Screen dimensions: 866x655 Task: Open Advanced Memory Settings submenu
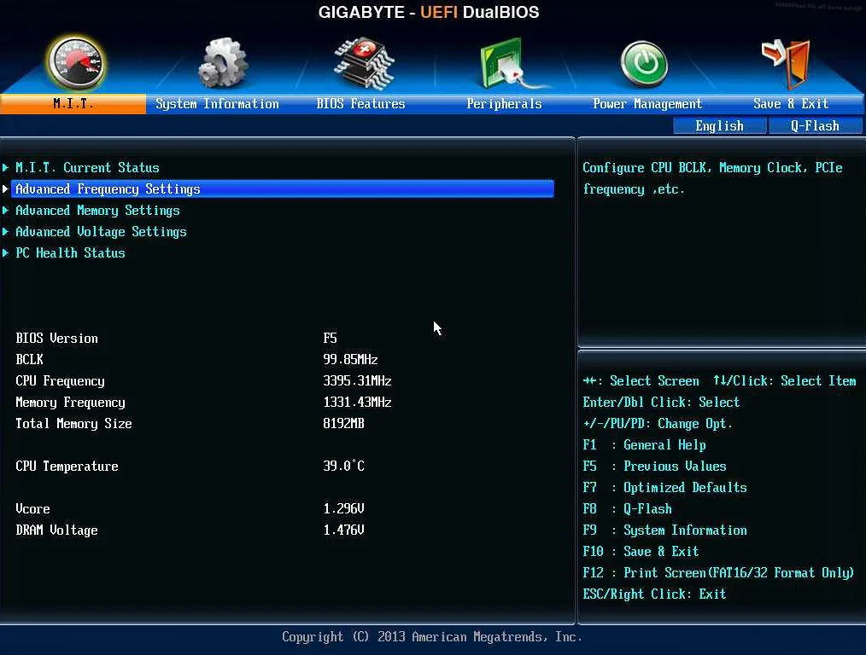click(x=97, y=211)
